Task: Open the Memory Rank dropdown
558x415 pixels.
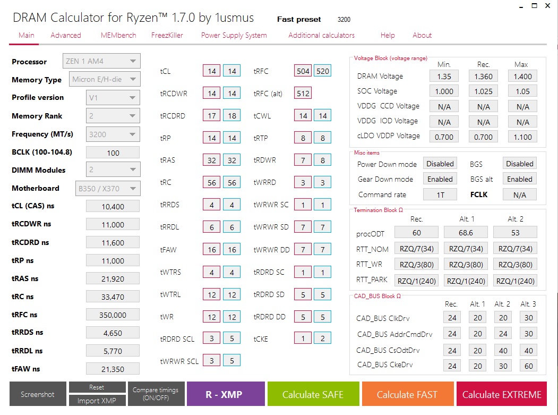Action: tap(113, 116)
